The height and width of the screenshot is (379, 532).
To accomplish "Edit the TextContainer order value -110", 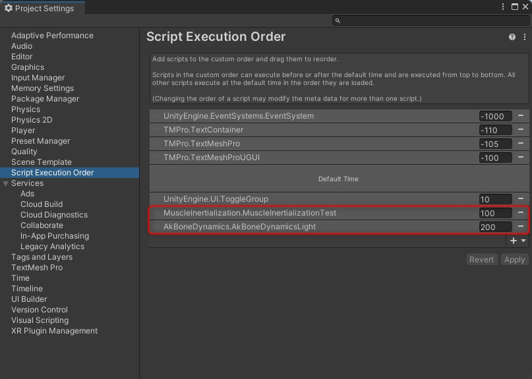I will coord(495,131).
